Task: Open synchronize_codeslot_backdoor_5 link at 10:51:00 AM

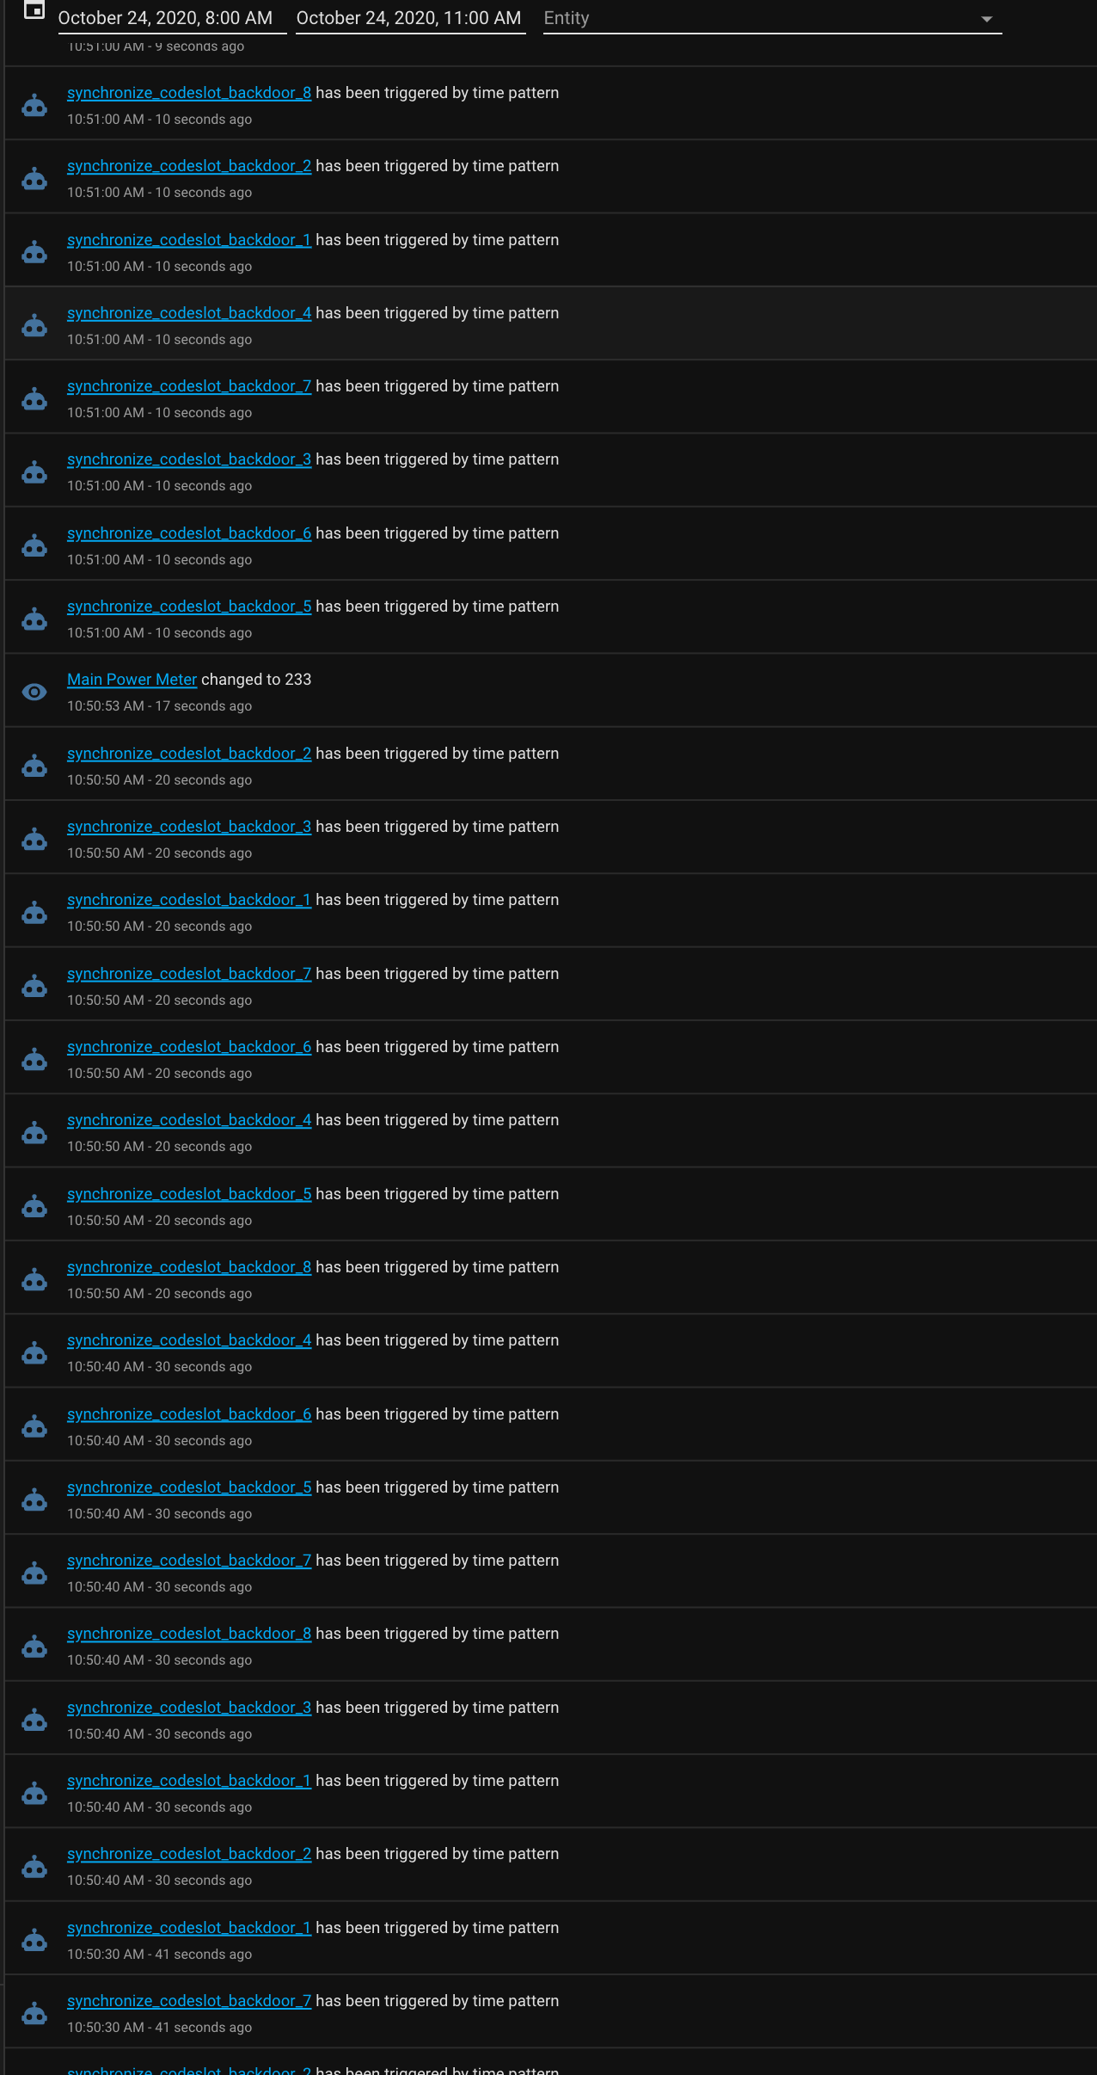Action: (189, 606)
